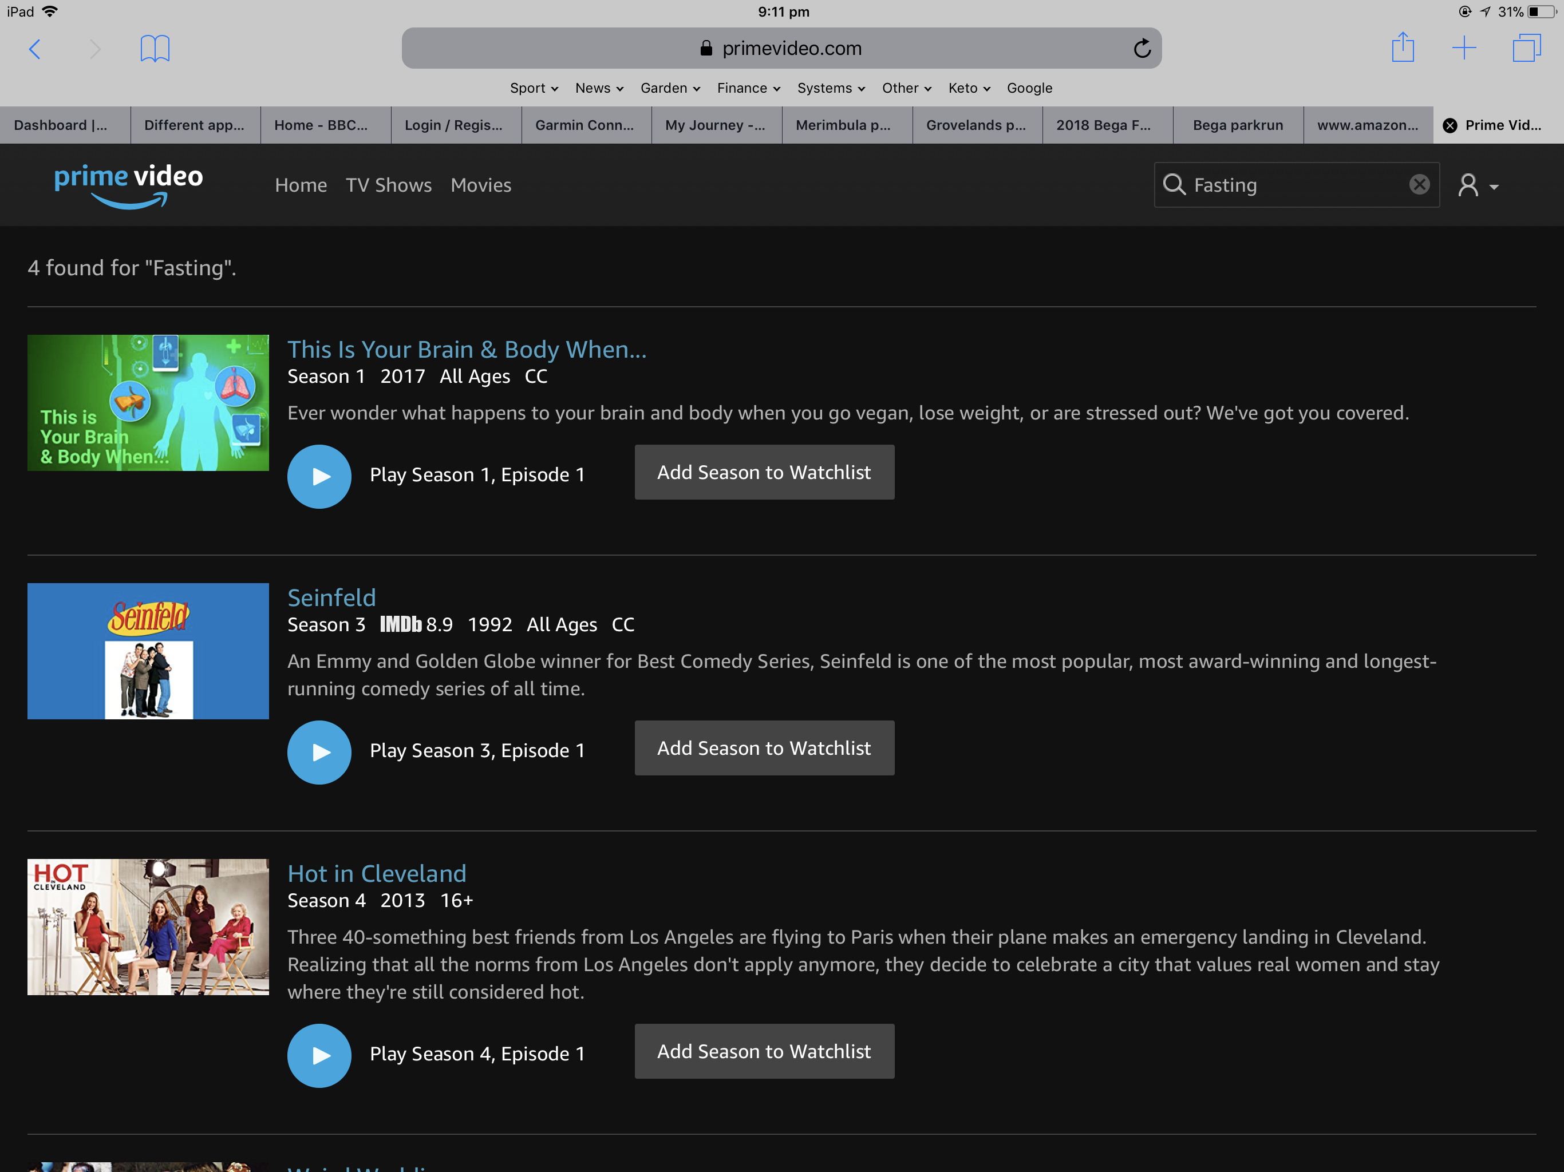This screenshot has width=1564, height=1172.
Task: Add Seinfeld Season 3 to Watchlist
Action: [x=764, y=748]
